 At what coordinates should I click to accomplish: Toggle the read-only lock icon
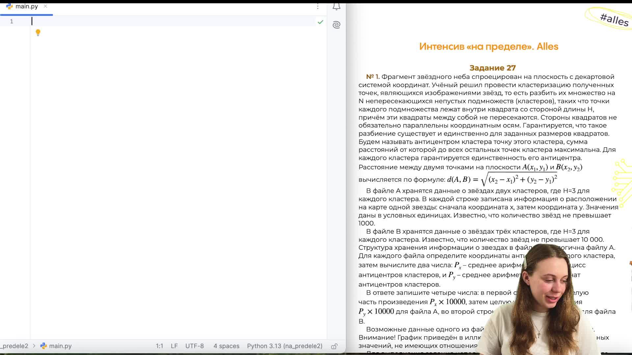(x=334, y=346)
